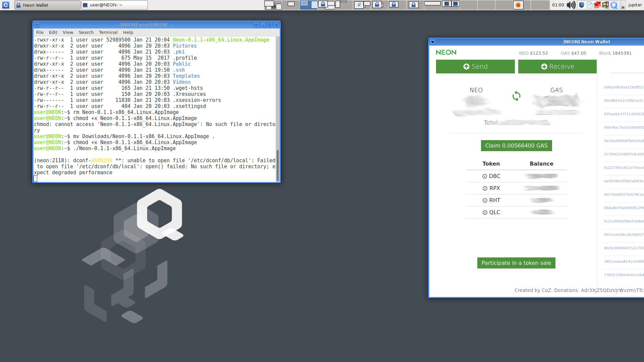Click the NEO $123.53 price text
Image resolution: width=644 pixels, height=362 pixels.
[x=533, y=53]
